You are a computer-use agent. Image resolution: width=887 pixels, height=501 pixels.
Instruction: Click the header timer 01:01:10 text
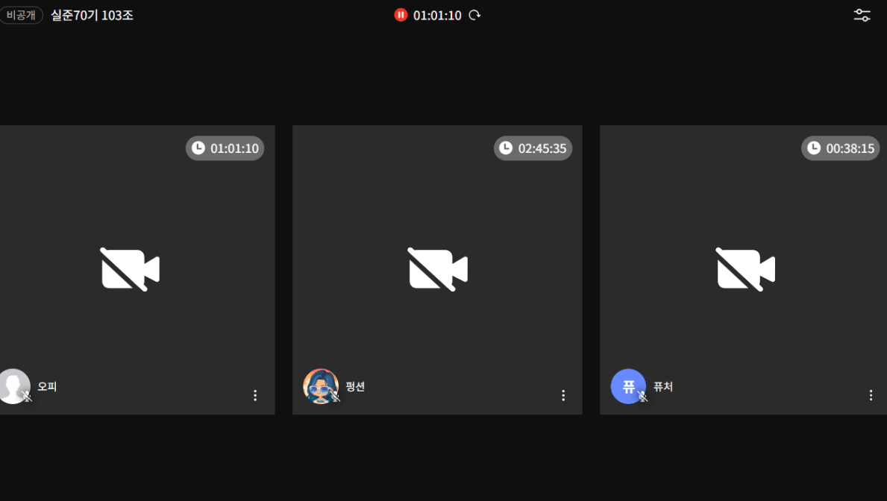(437, 15)
